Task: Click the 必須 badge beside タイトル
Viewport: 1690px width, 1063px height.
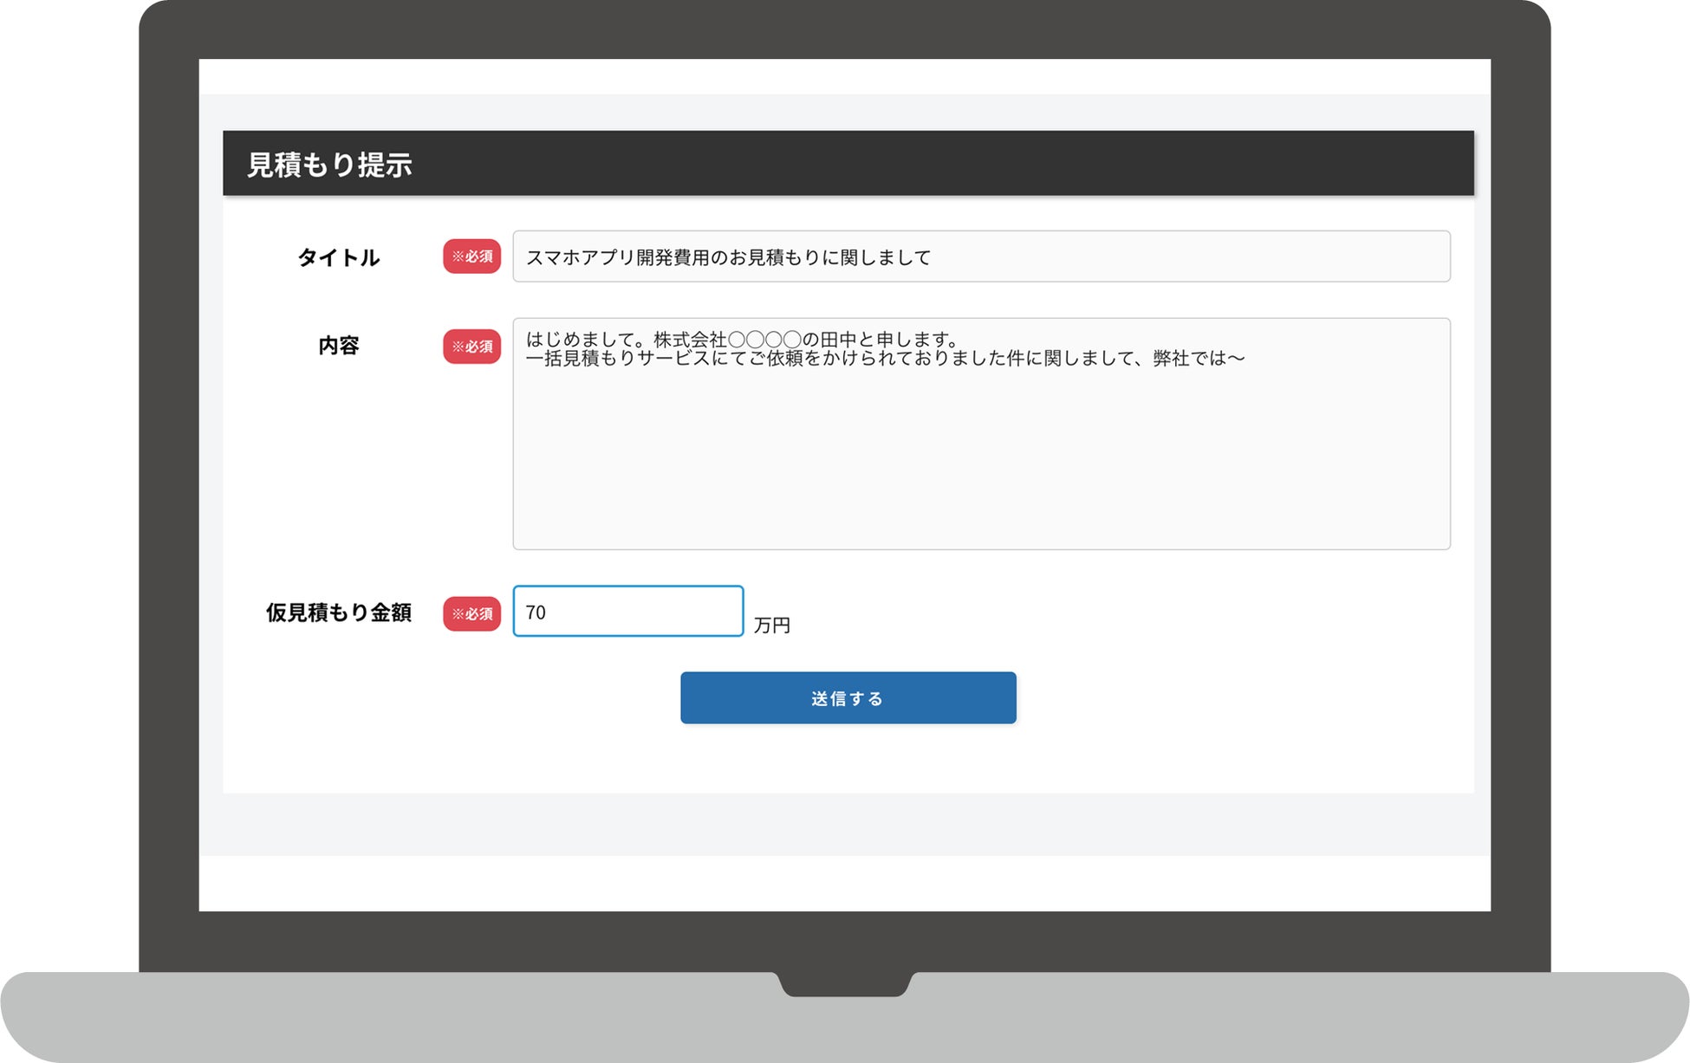Action: click(471, 256)
